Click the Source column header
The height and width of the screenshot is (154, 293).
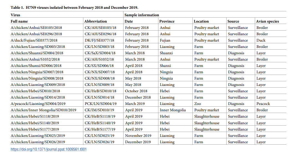233,21
